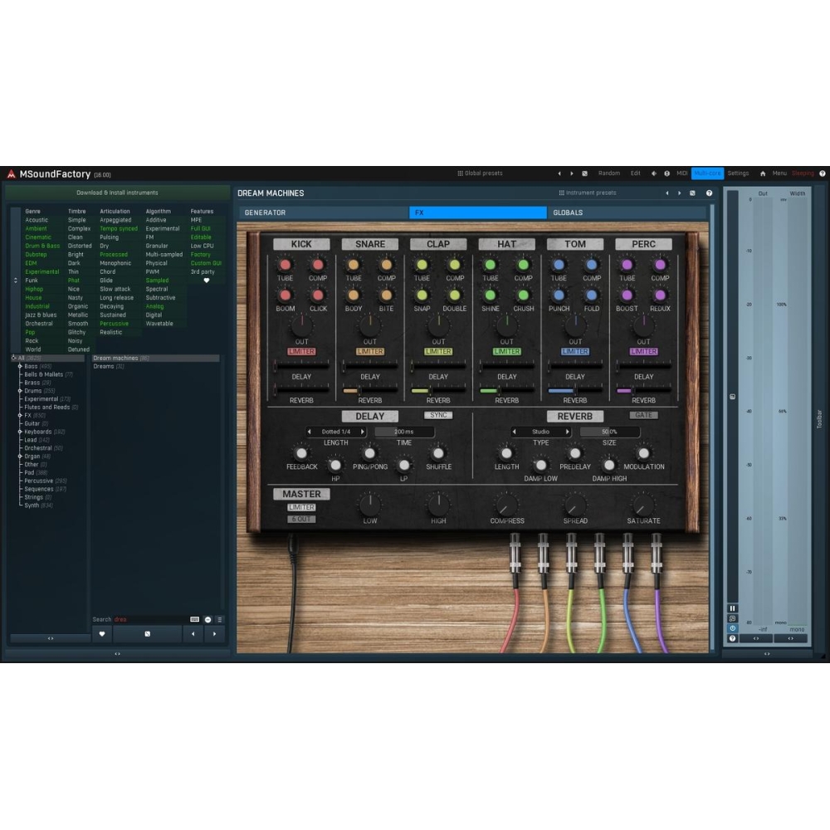Screen dimensions: 830x830
Task: Switch to the FX tab
Action: tap(477, 212)
